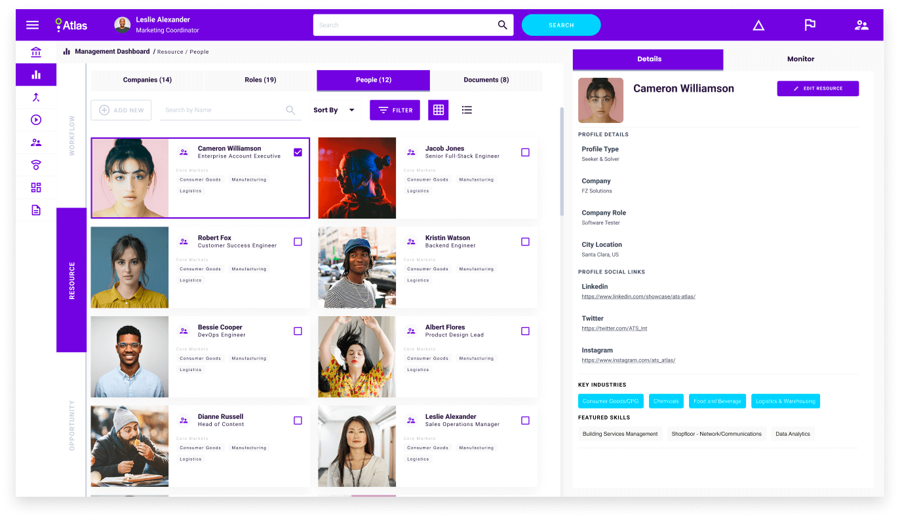The width and height of the screenshot is (900, 519).
Task: Open the Monitor tab
Action: click(800, 59)
